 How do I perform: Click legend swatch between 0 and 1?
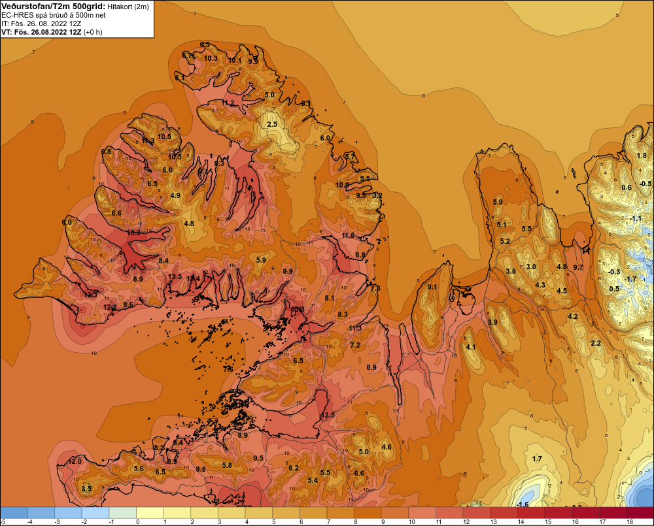(x=150, y=513)
